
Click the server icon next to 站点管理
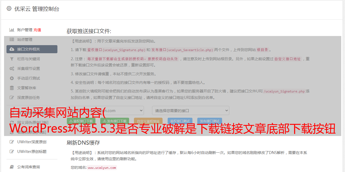pyautogui.click(x=12, y=40)
